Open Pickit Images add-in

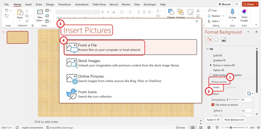tap(244, 16)
